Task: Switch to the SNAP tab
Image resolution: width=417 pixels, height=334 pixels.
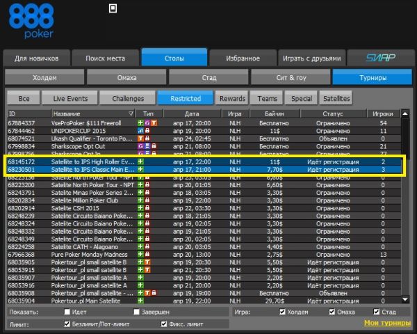Action: (380, 58)
